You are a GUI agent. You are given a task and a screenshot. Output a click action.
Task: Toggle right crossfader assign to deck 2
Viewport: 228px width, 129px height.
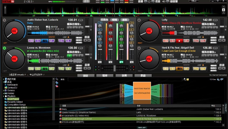(x=134, y=67)
